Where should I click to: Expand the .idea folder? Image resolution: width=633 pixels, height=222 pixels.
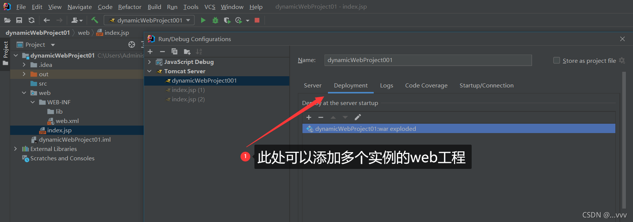click(x=24, y=65)
